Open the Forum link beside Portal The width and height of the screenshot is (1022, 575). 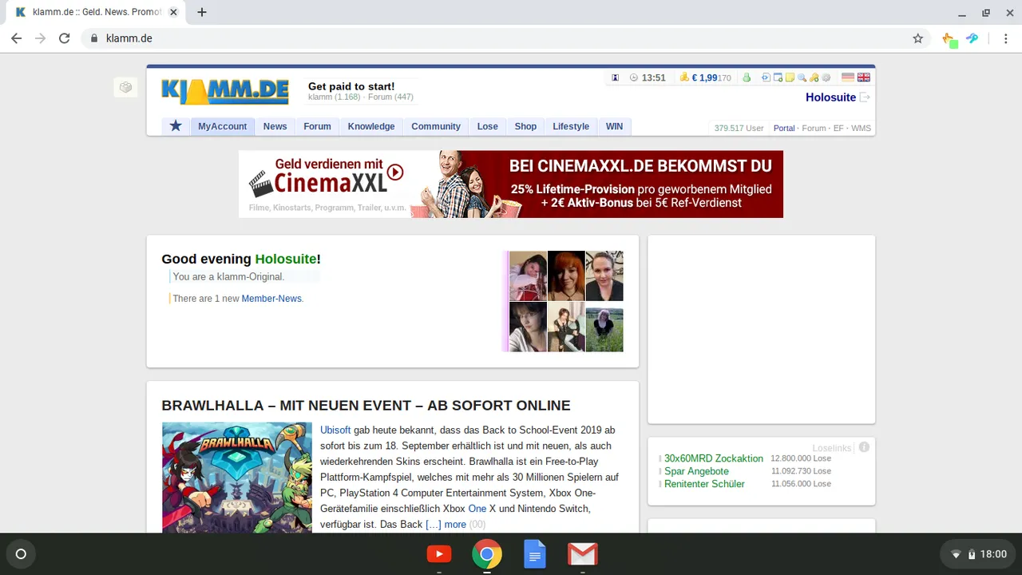pos(814,129)
